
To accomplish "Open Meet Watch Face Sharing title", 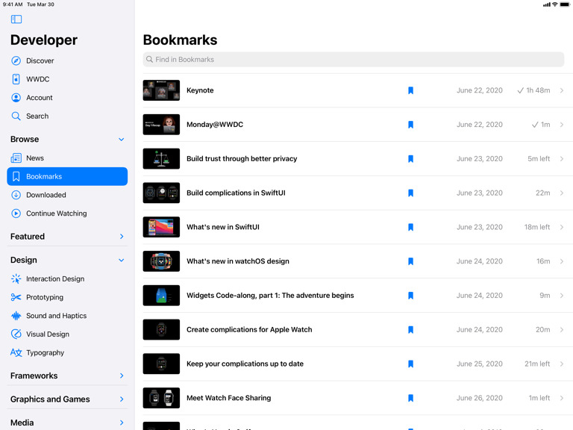I will (x=228, y=398).
